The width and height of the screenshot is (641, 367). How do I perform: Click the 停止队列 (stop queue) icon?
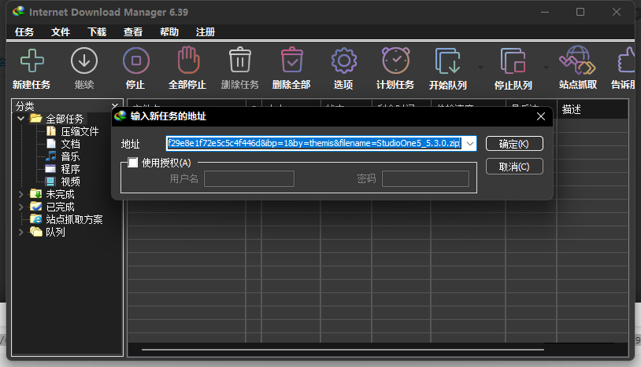click(513, 61)
